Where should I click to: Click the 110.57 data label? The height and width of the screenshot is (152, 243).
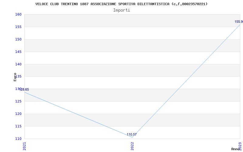(132, 134)
